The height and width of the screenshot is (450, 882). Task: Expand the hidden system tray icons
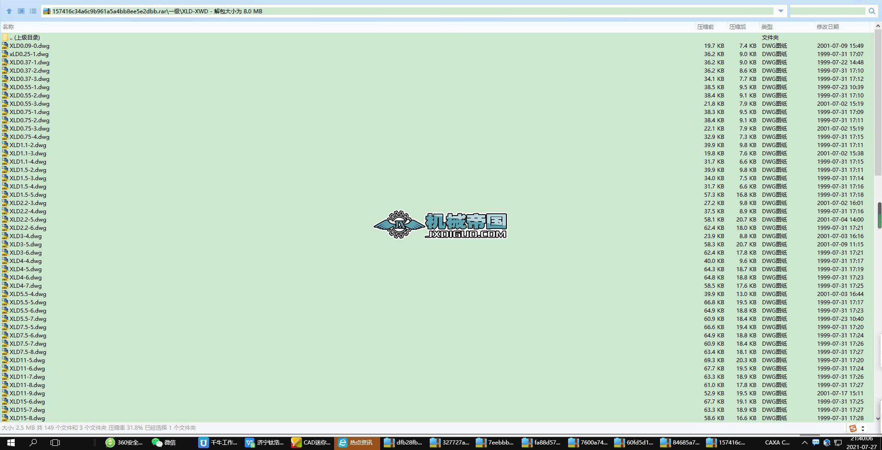click(x=804, y=442)
